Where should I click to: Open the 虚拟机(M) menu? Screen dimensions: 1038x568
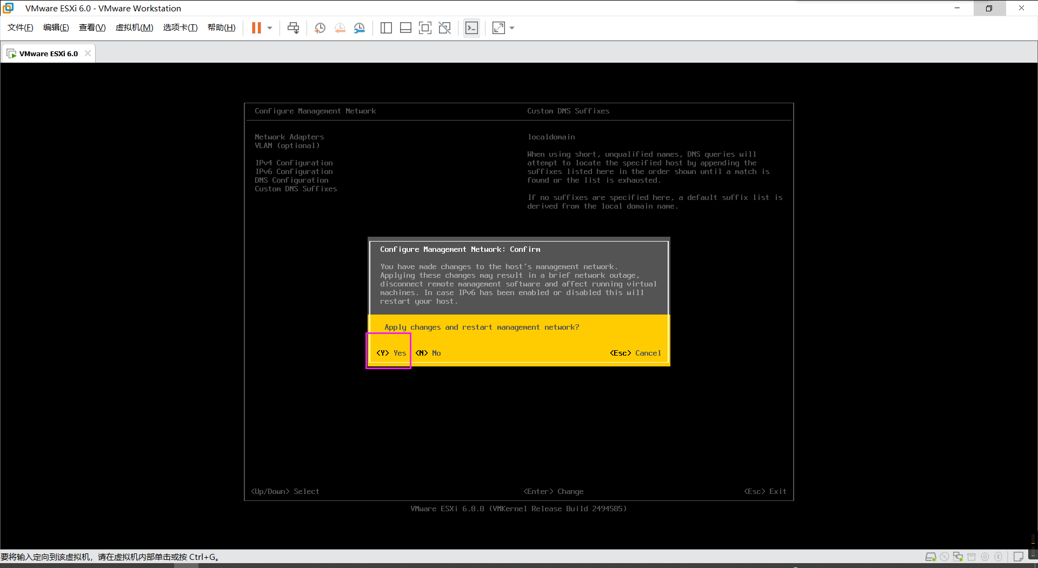pos(135,28)
